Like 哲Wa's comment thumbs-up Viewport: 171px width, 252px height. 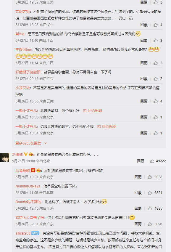tap(156, 41)
